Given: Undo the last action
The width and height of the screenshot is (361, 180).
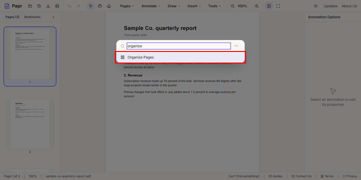Looking at the screenshot, I should (69, 6).
